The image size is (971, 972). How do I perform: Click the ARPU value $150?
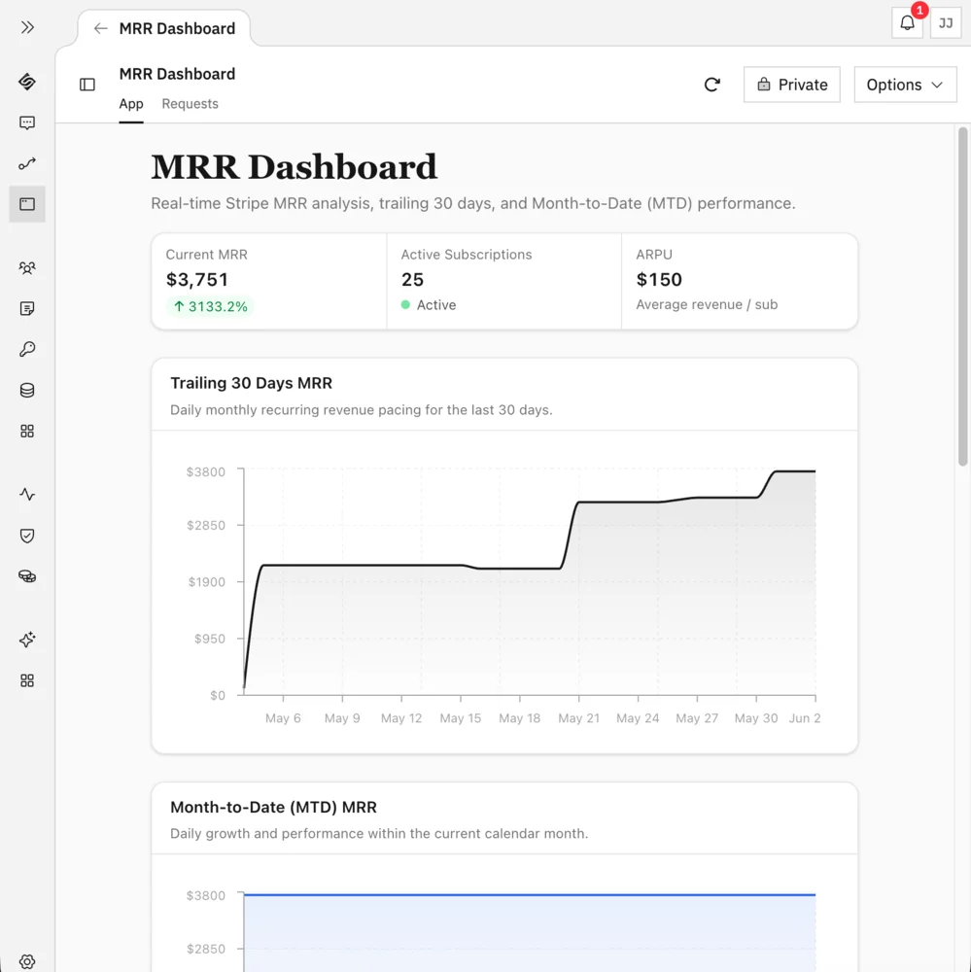pos(659,280)
